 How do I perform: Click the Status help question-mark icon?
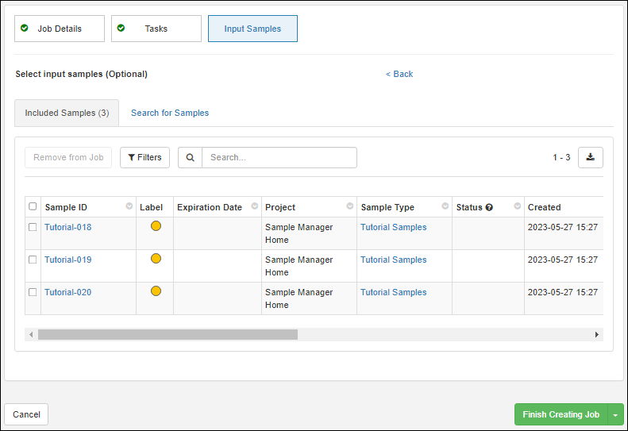[x=489, y=207]
